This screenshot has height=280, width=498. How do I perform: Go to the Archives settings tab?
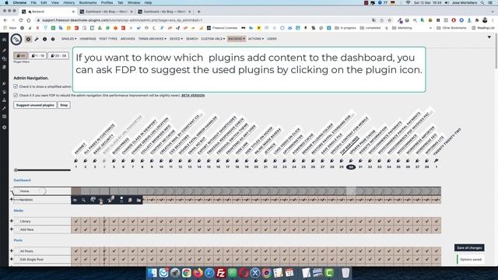128,39
